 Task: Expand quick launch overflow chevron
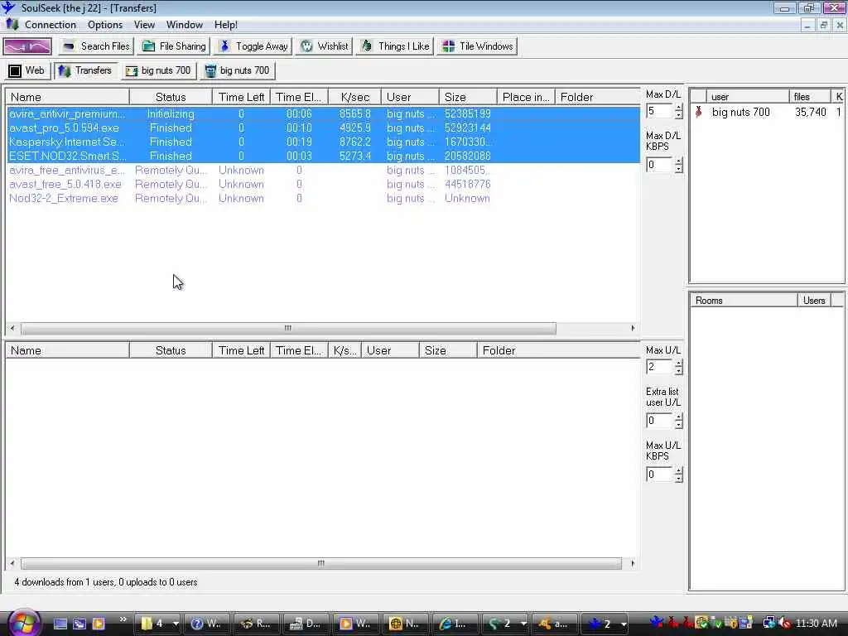123,619
